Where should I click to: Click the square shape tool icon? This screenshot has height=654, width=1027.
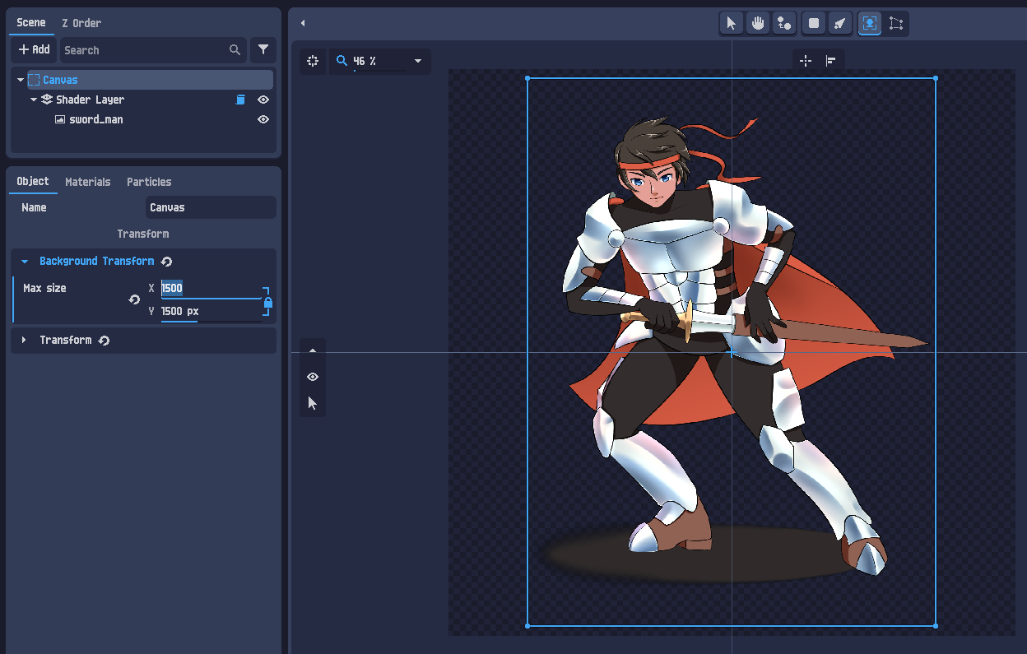point(813,23)
